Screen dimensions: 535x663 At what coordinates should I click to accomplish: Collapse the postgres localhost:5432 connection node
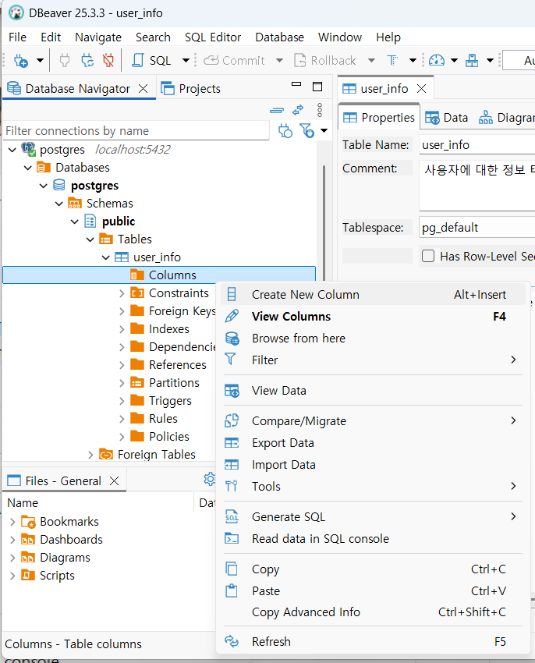(12, 150)
